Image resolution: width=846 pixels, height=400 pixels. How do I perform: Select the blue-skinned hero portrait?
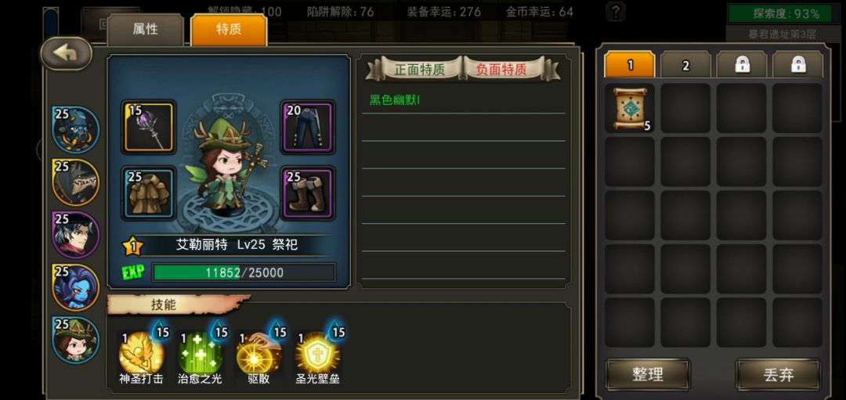75,286
